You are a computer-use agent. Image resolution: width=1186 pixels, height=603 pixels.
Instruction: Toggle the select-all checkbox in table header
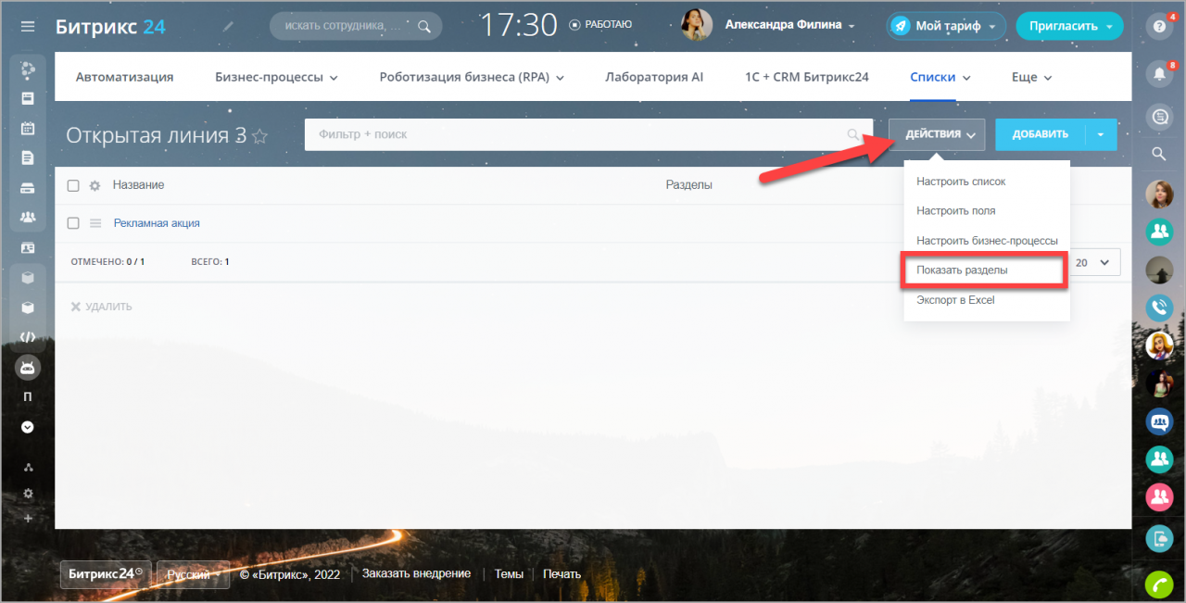point(73,186)
